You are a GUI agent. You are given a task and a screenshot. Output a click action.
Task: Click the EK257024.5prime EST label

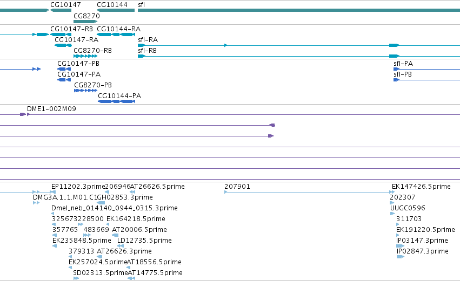(x=98, y=262)
